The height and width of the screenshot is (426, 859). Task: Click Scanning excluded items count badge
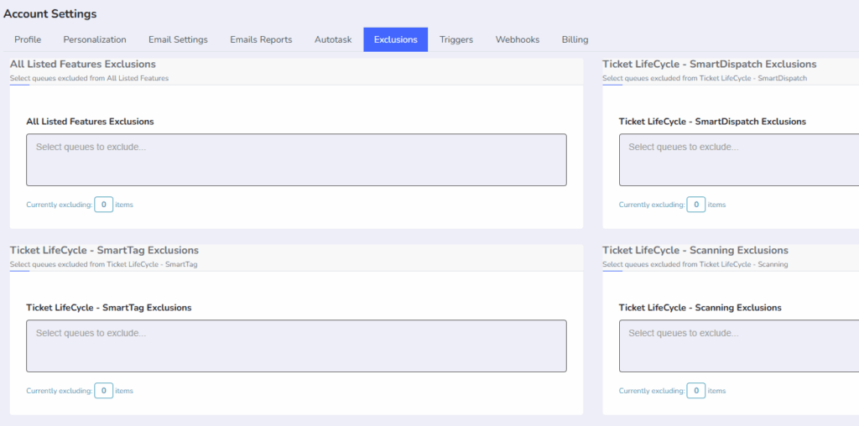point(696,391)
